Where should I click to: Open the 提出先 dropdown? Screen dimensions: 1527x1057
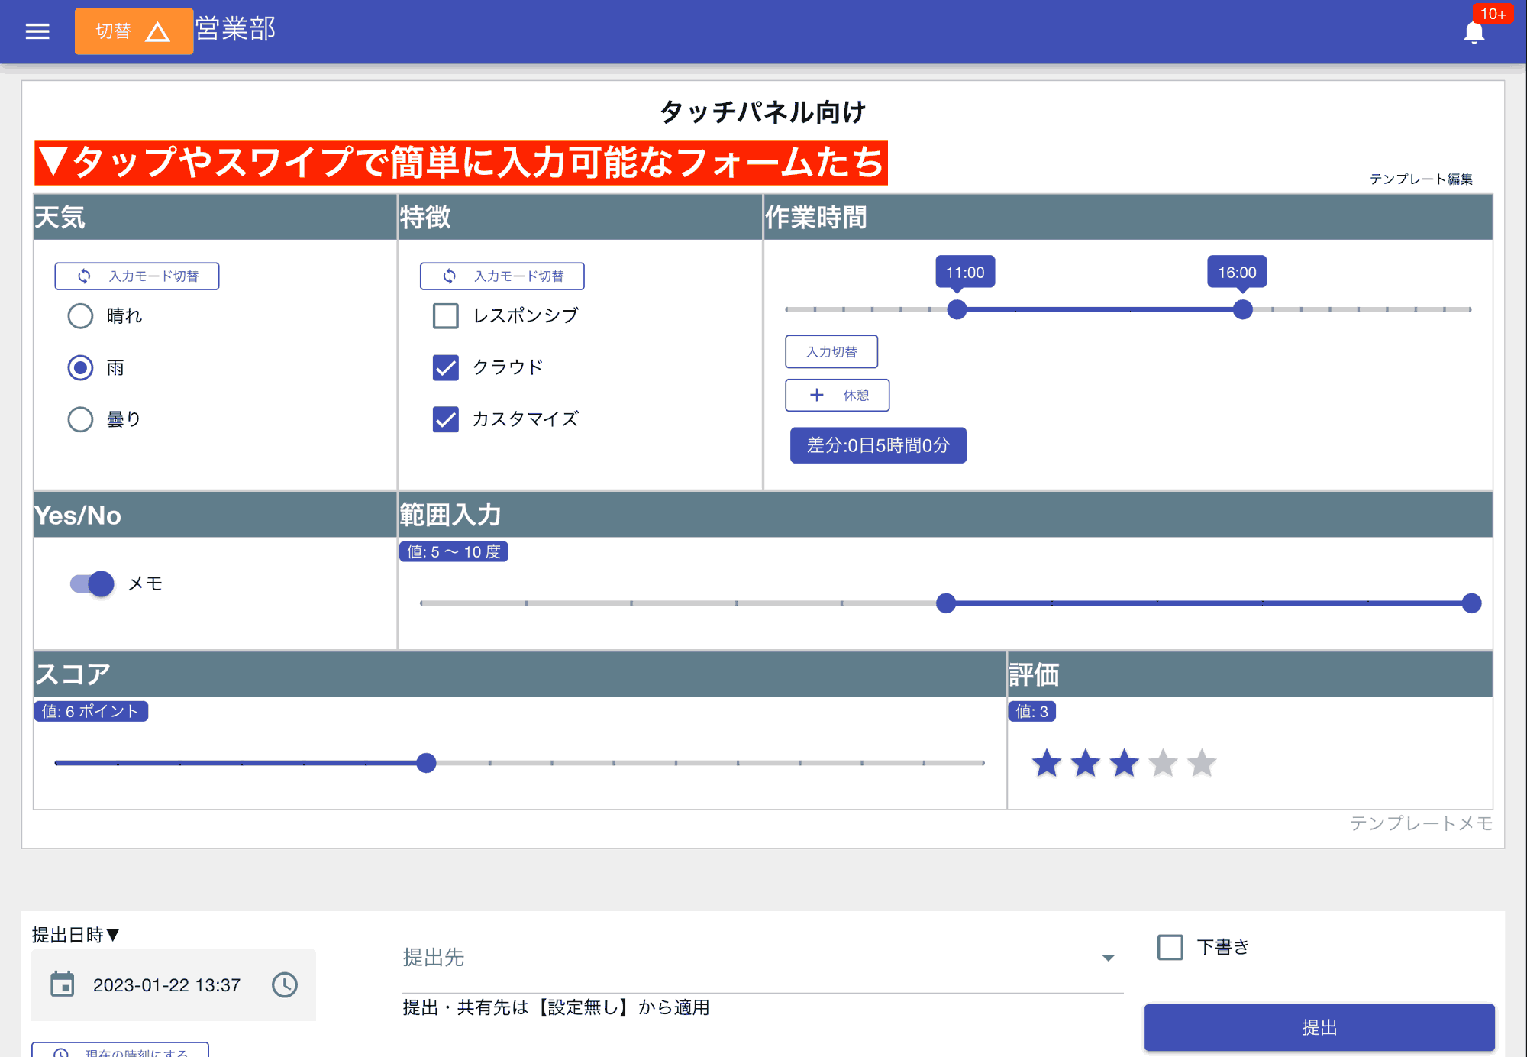tap(1107, 958)
